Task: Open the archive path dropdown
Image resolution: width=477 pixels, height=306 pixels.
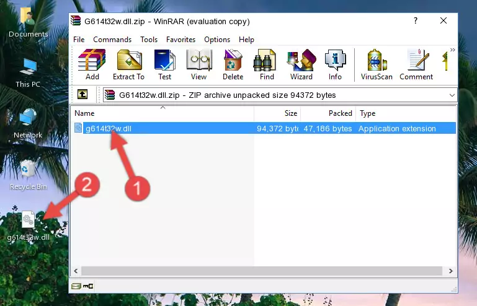Action: pyautogui.click(x=452, y=95)
